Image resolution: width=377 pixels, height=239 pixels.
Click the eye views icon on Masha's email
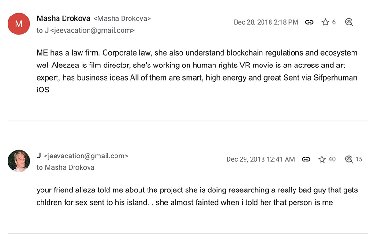point(349,22)
